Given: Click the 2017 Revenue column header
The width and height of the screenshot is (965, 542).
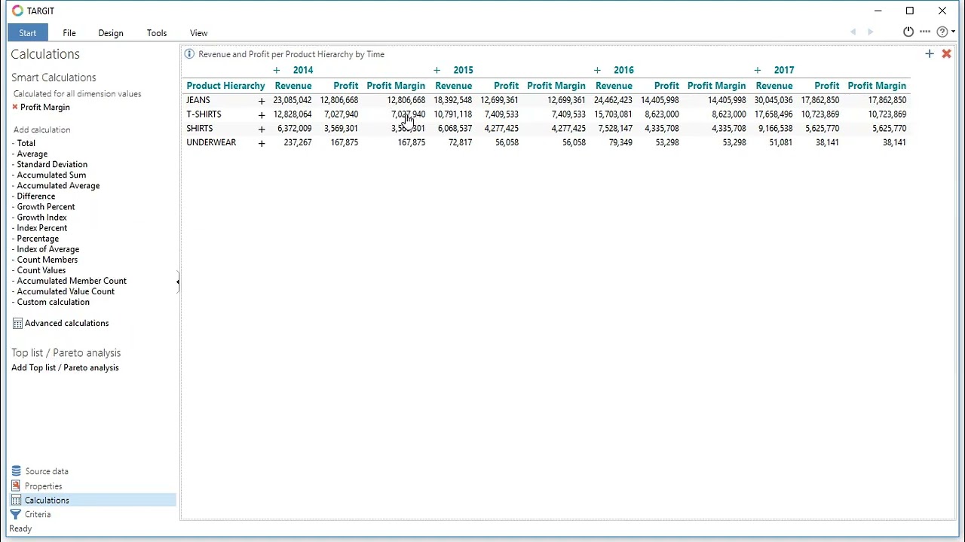Looking at the screenshot, I should pyautogui.click(x=774, y=86).
